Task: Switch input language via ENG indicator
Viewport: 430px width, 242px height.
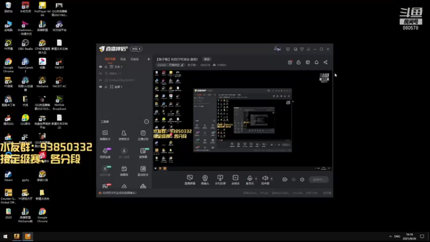Action: (397, 236)
